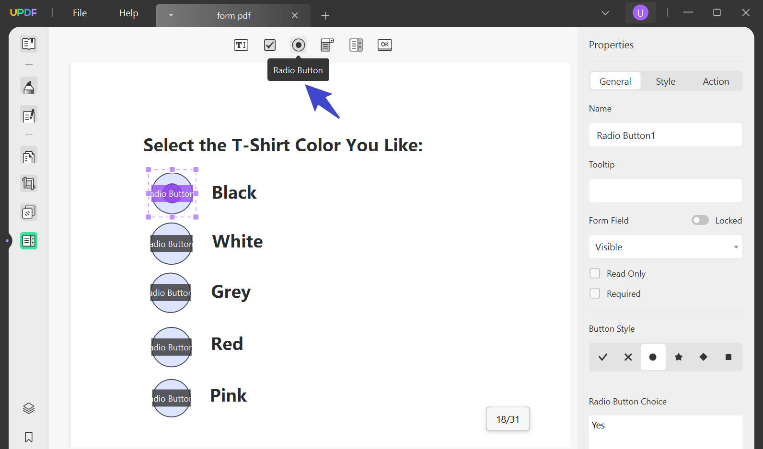Select the Text Field tool
763x449 pixels.
pyautogui.click(x=241, y=45)
